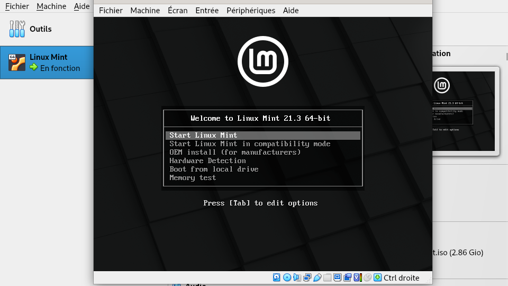Click the VM preview thumbnail
The width and height of the screenshot is (508, 286).
pos(464,110)
